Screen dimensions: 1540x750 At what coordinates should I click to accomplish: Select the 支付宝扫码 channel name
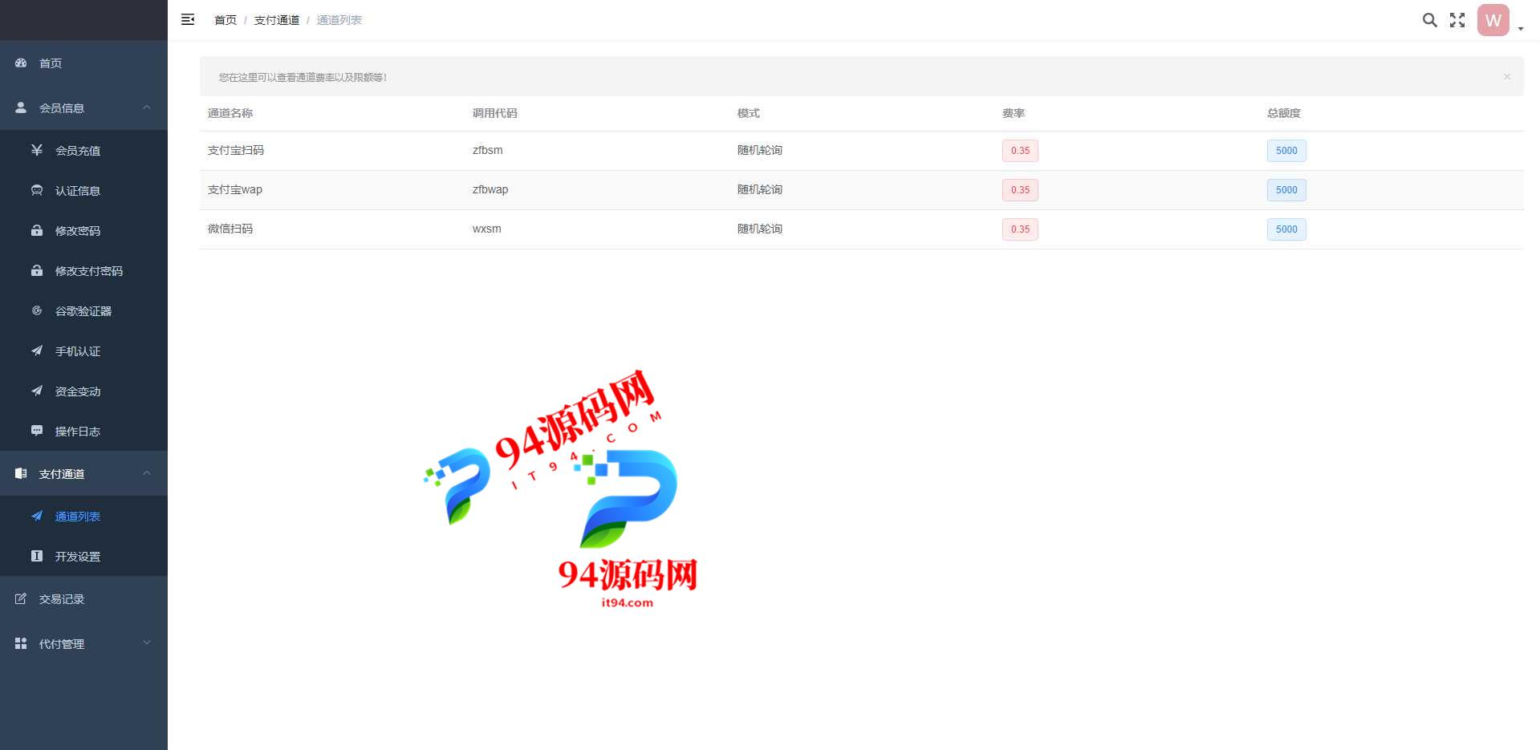[x=236, y=150]
